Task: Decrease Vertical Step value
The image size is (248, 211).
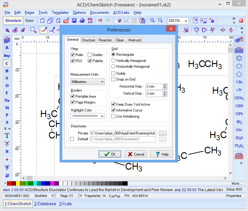Action: click(165, 95)
